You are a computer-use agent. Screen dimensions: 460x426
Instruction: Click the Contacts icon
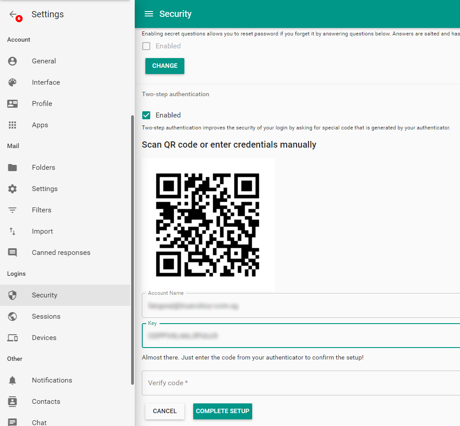[12, 402]
